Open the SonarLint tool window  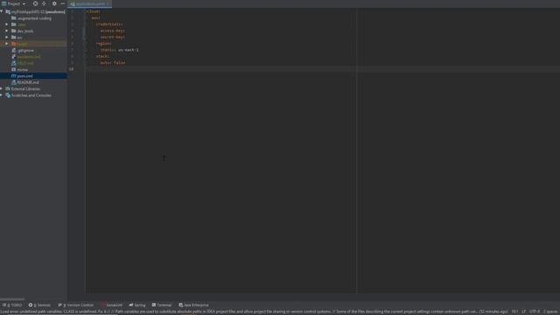pyautogui.click(x=111, y=305)
